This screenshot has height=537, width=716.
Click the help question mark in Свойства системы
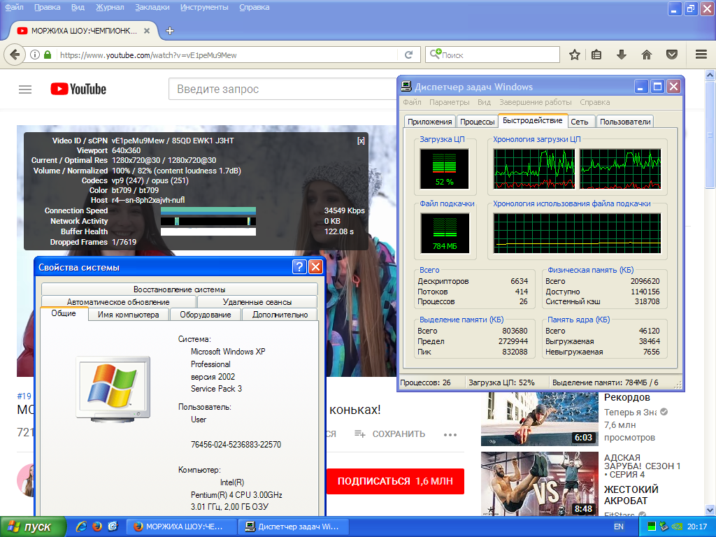pos(299,267)
